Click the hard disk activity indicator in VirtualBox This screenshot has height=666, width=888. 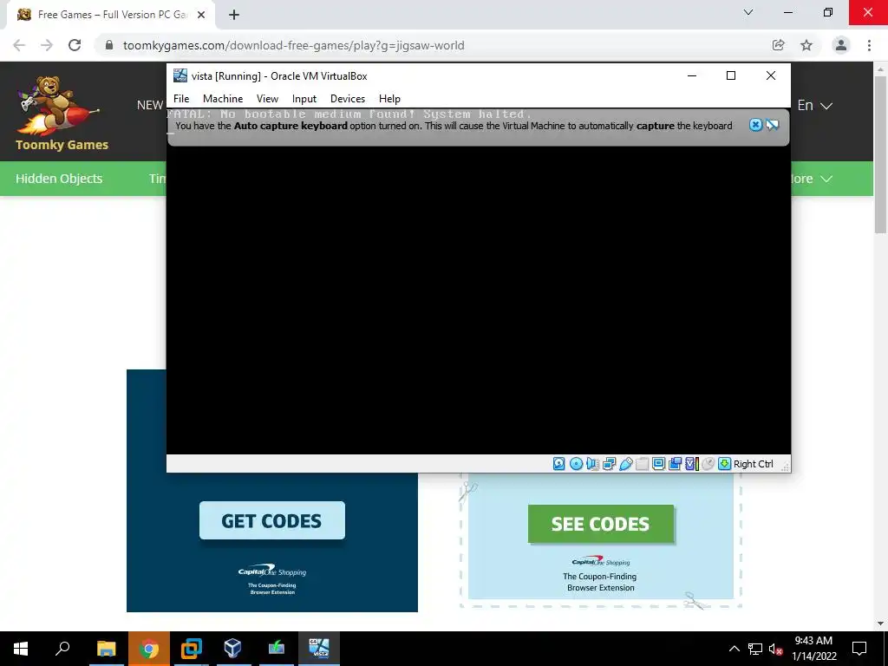[559, 464]
